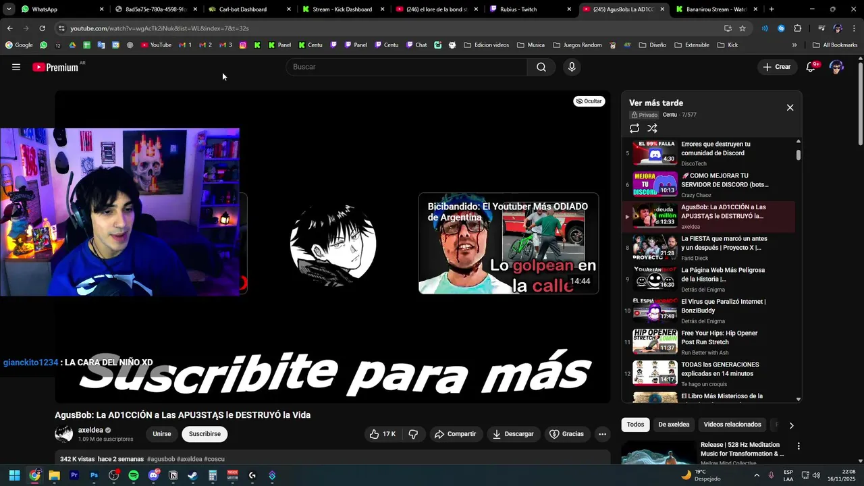Open more actions under the video
Viewport: 864px width, 486px height.
[x=602, y=434]
